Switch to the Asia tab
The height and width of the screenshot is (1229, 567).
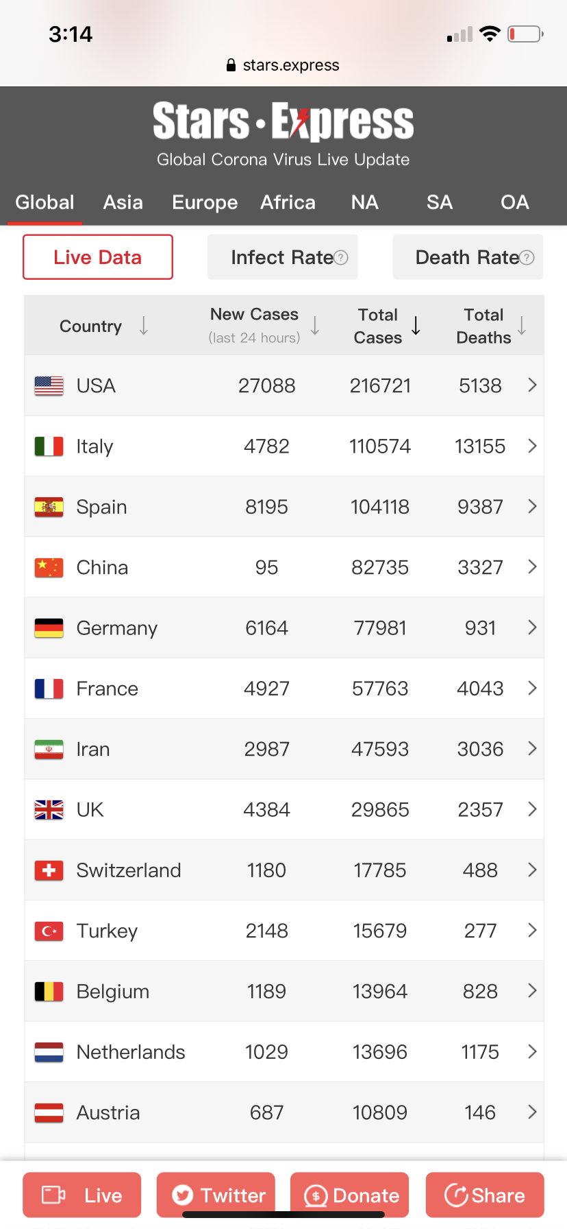123,203
